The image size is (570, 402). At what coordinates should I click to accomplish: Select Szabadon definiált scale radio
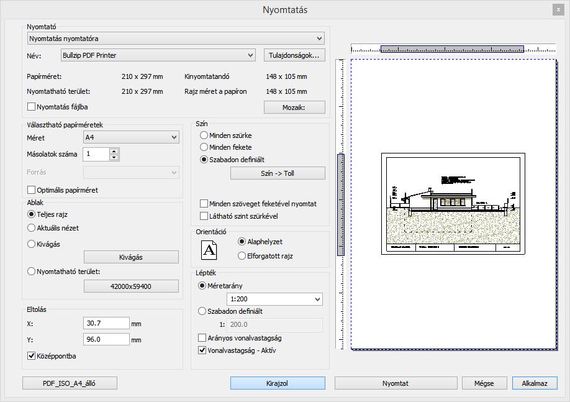click(x=202, y=311)
